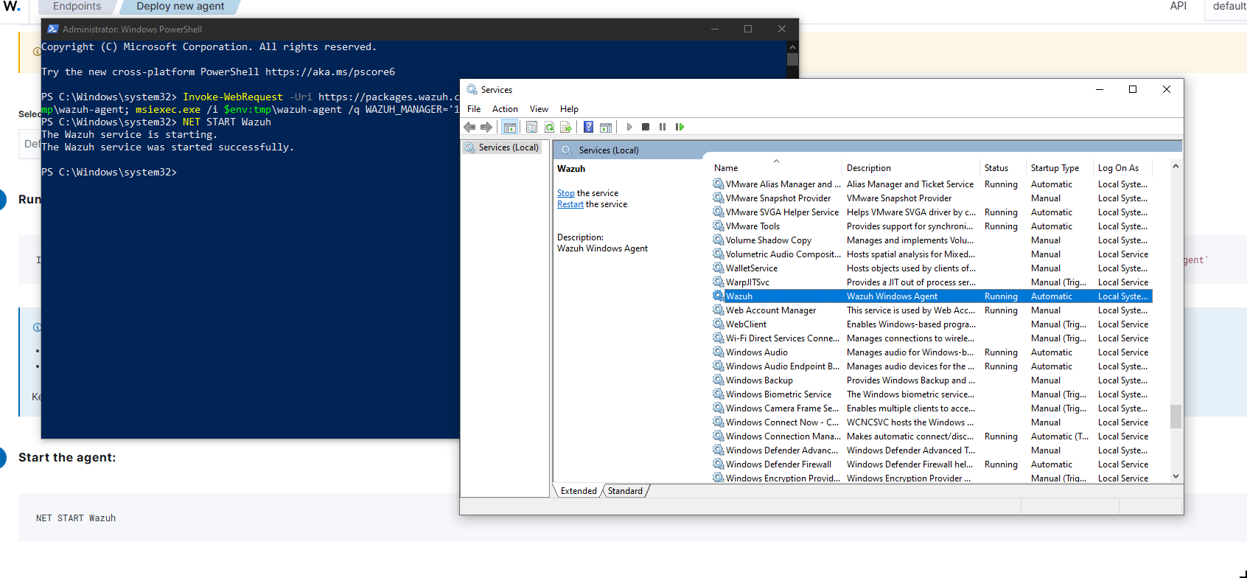
Task: Click the services list scrollbar thumb
Action: tap(1176, 416)
